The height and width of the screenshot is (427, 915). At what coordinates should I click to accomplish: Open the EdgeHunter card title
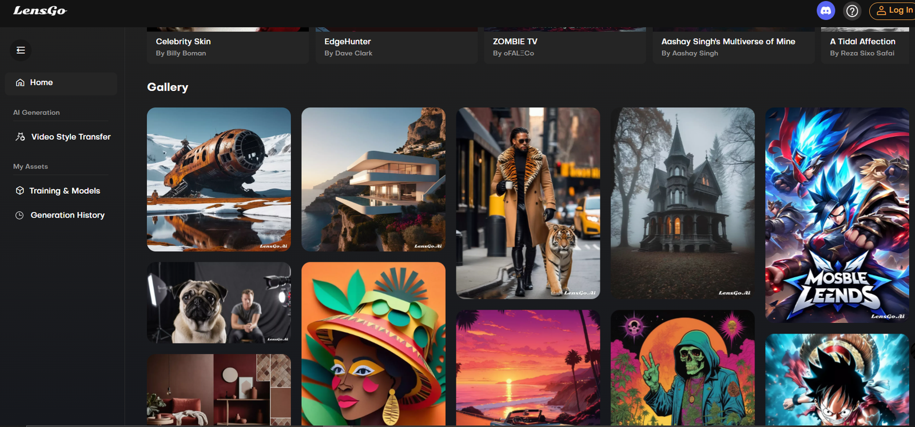tap(347, 41)
